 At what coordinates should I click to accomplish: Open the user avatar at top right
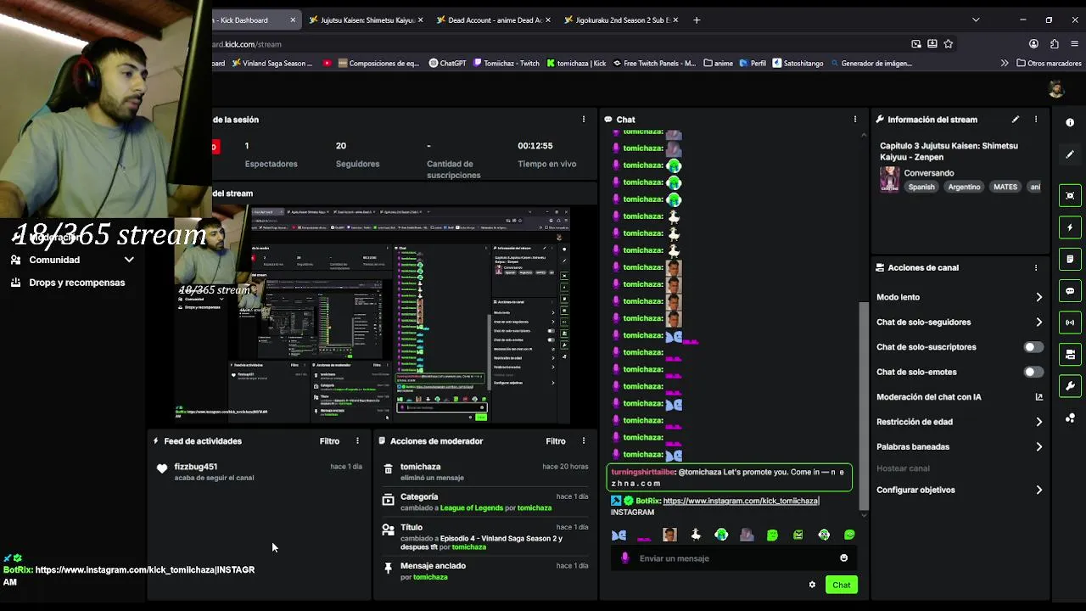(1055, 89)
